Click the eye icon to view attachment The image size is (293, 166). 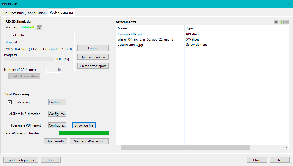276,22
